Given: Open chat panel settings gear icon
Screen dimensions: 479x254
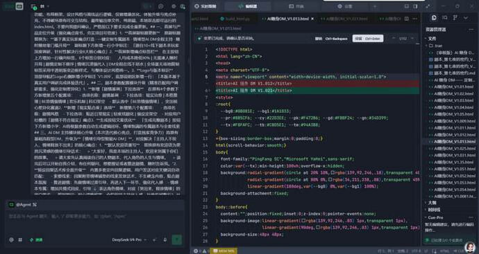Looking at the screenshot, I should 174,6.
